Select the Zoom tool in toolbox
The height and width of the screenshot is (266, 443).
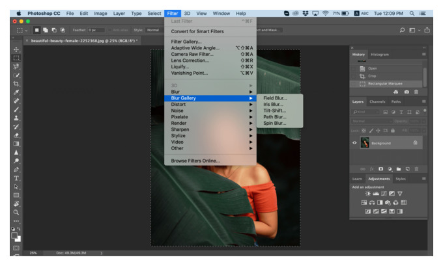point(16,213)
